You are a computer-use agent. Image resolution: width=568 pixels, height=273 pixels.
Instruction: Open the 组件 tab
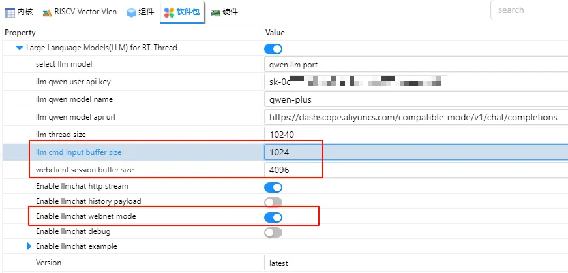(x=140, y=12)
